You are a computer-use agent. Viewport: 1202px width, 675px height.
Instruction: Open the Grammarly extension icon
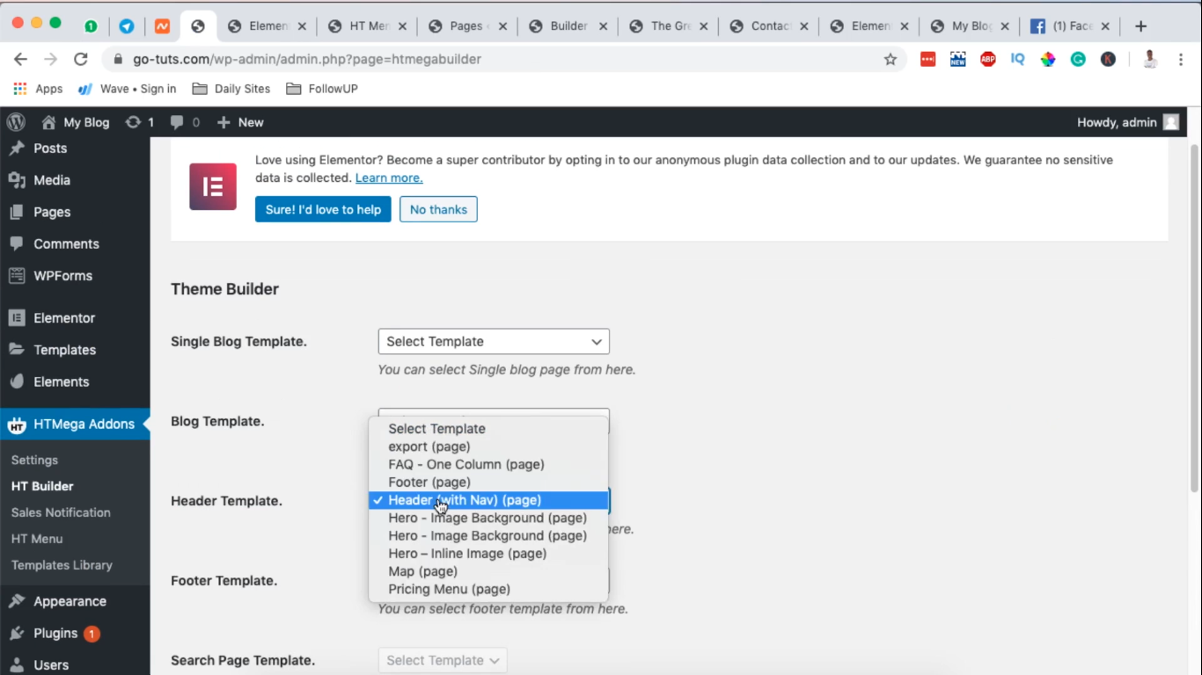pyautogui.click(x=1078, y=59)
